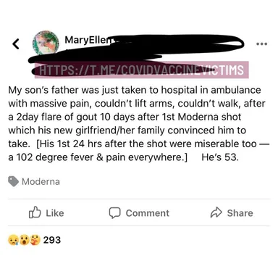
Task: Open the Moderna topic tag
Action: coord(41,181)
